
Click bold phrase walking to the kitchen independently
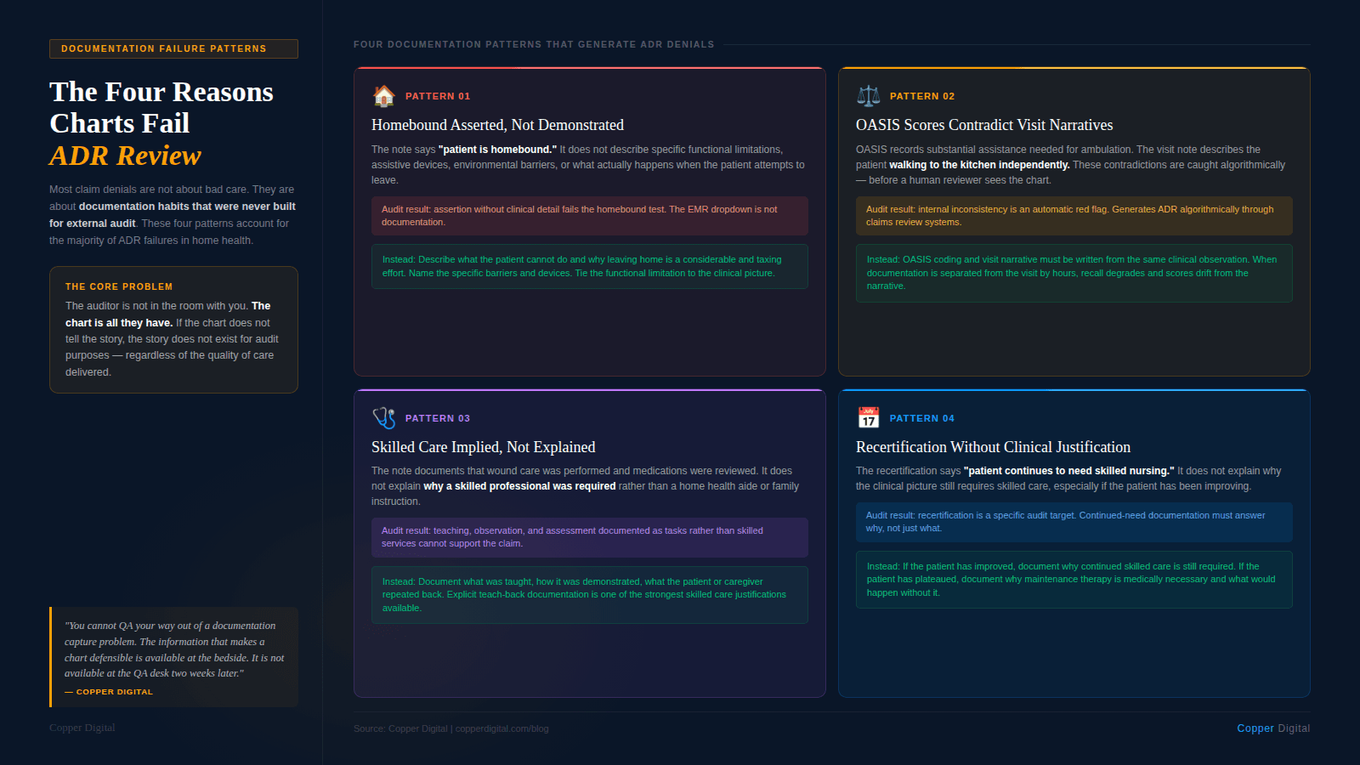pyautogui.click(x=979, y=165)
